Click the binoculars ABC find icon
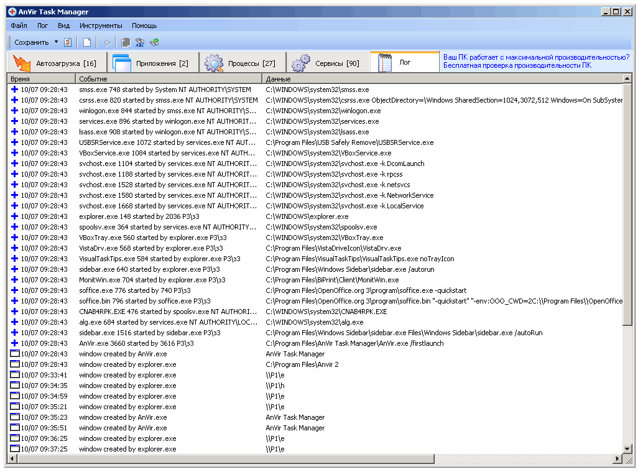Viewport: 638px width, 472px height. (140, 42)
